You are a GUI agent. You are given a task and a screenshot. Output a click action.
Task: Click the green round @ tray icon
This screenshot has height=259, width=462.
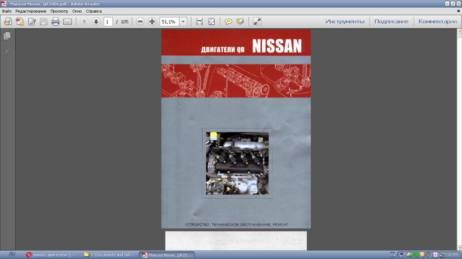pos(416,255)
